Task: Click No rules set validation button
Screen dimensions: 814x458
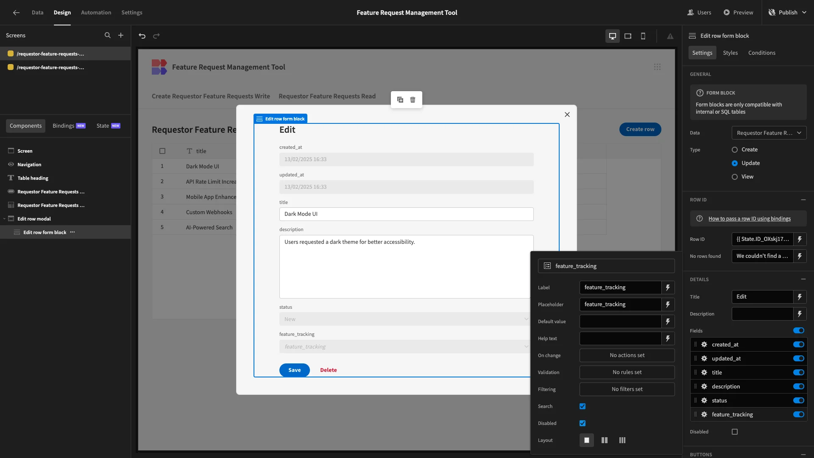Action: pyautogui.click(x=627, y=372)
